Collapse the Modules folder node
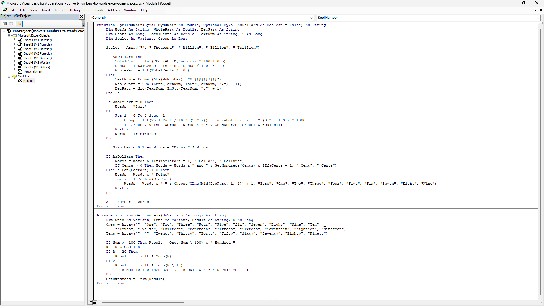 click(x=9, y=76)
